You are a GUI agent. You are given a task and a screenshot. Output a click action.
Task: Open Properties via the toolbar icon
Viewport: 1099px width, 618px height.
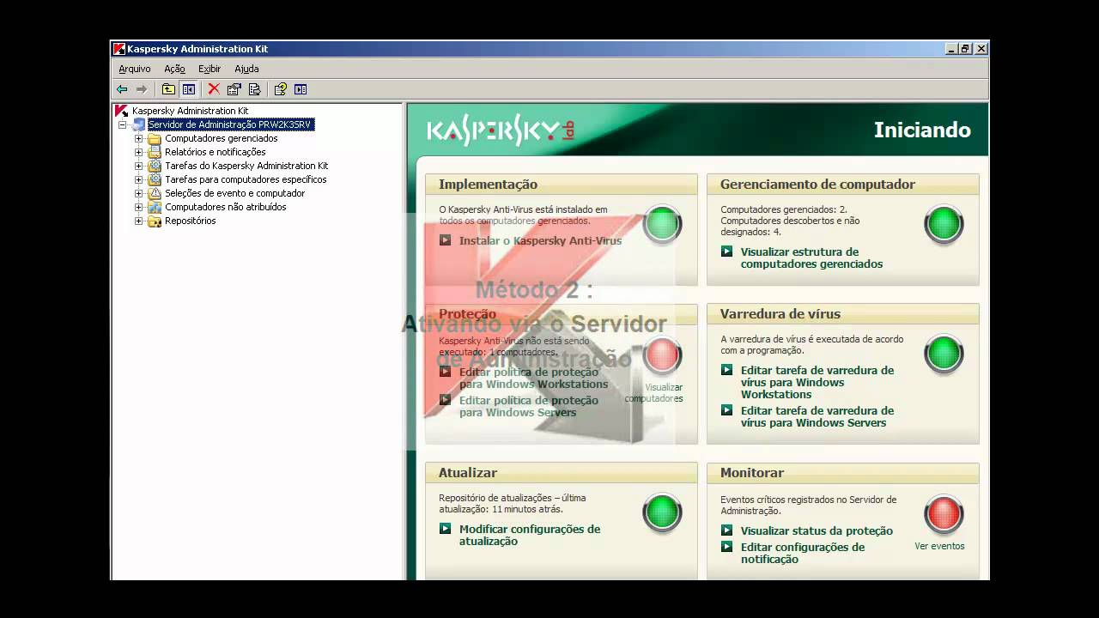point(234,89)
